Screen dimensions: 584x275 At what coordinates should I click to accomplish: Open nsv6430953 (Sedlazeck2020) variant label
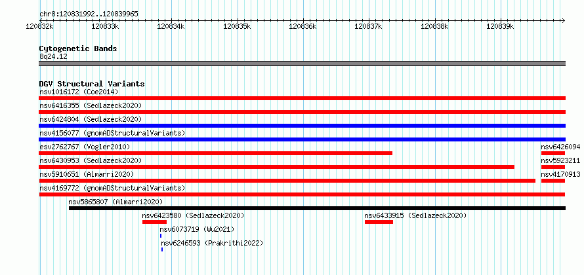click(91, 160)
